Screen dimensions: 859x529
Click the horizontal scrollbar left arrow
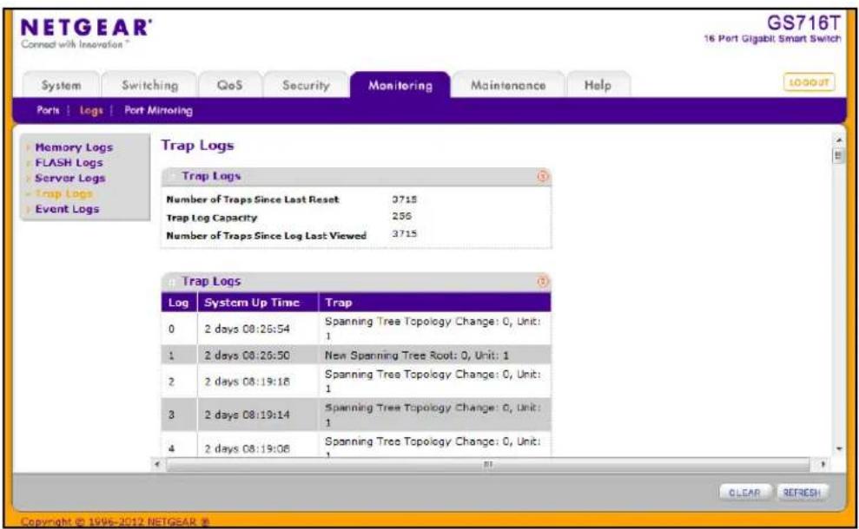pos(157,465)
